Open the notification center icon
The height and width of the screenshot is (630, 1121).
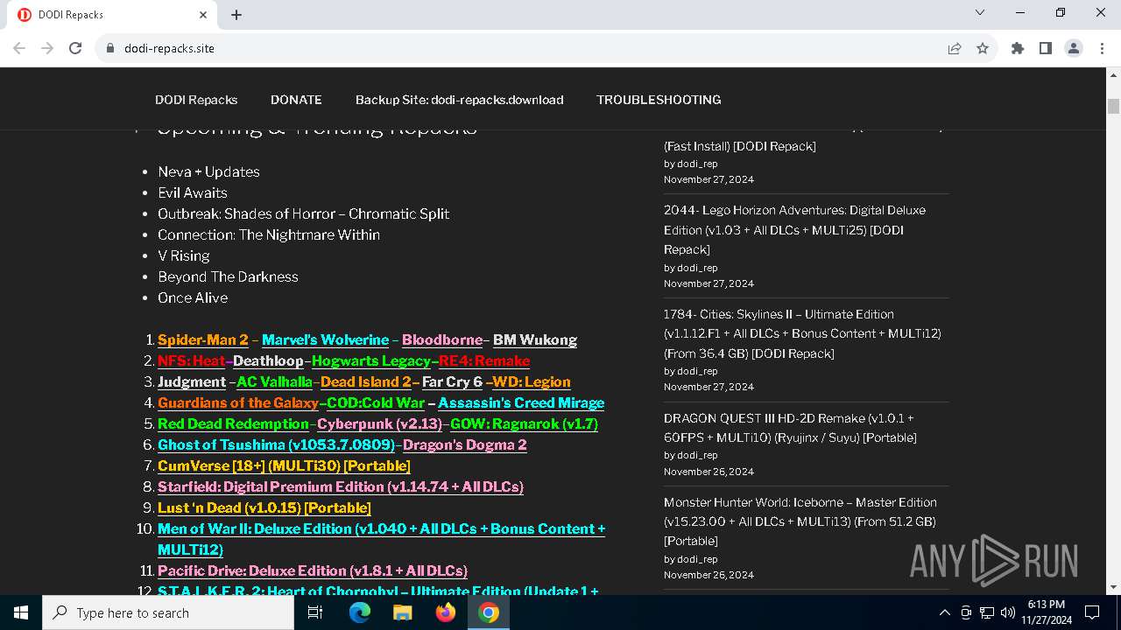[x=1092, y=612]
